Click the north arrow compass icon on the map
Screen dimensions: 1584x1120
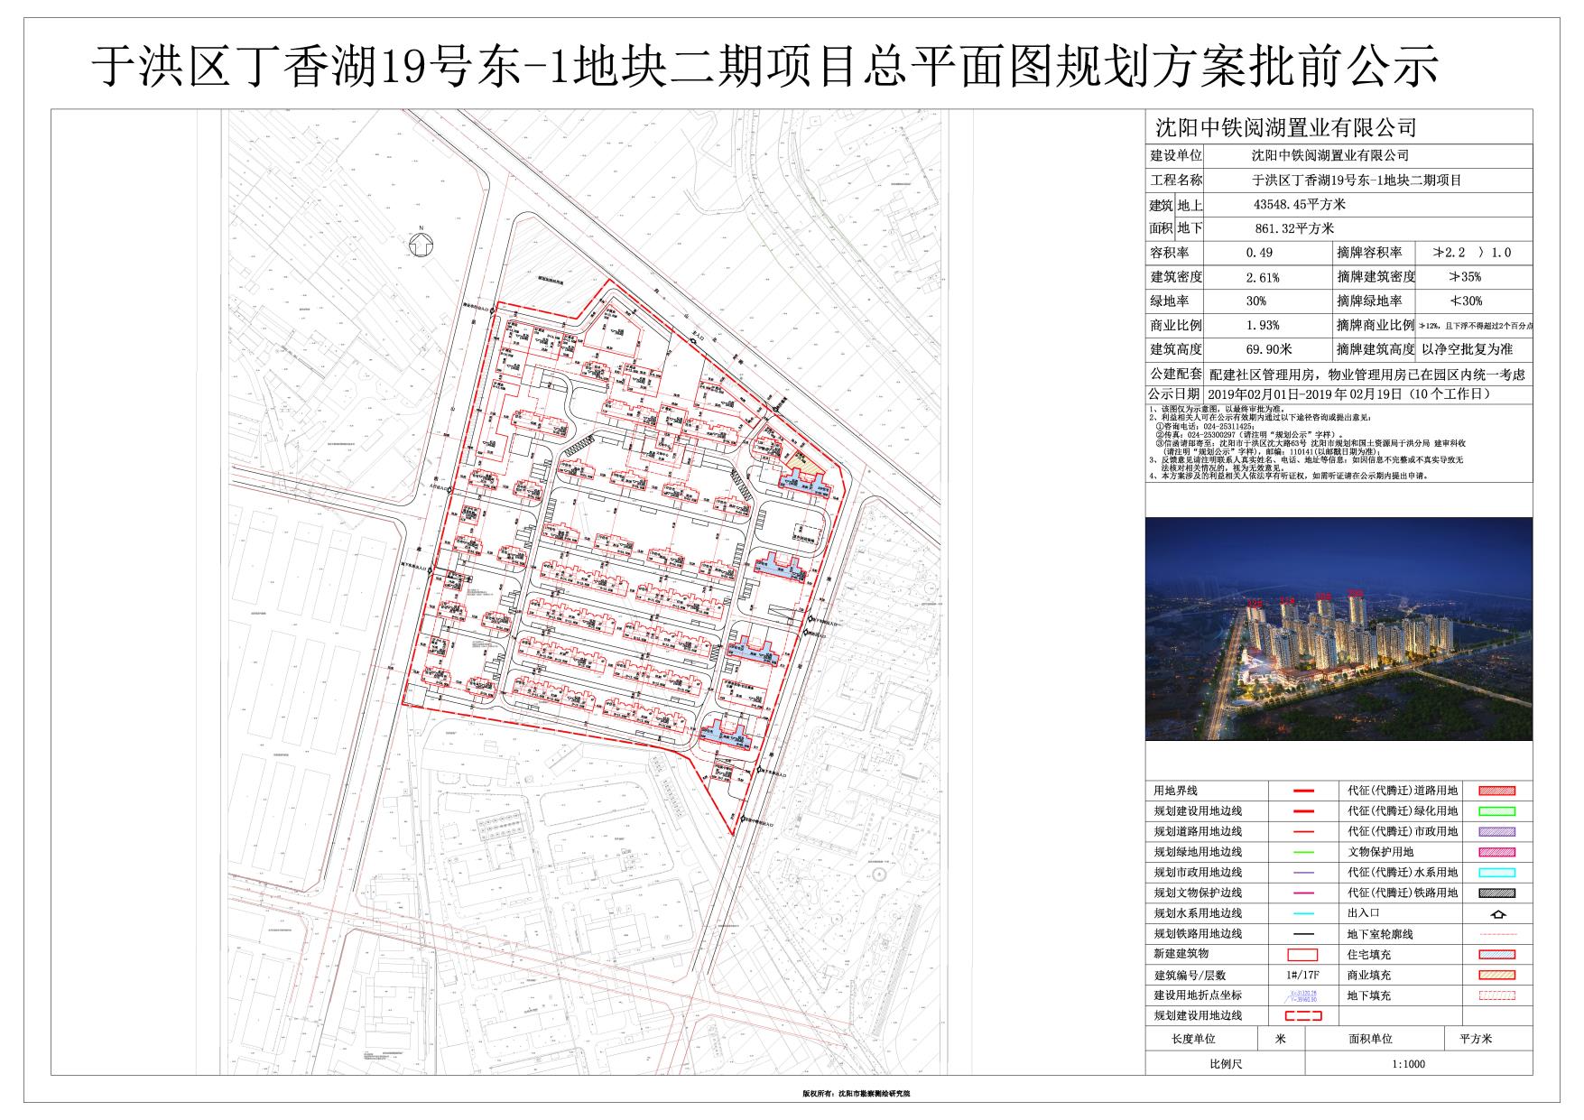[x=421, y=244]
